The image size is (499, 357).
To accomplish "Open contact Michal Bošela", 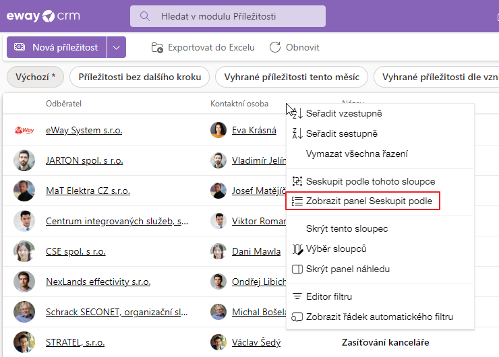I will [259, 312].
